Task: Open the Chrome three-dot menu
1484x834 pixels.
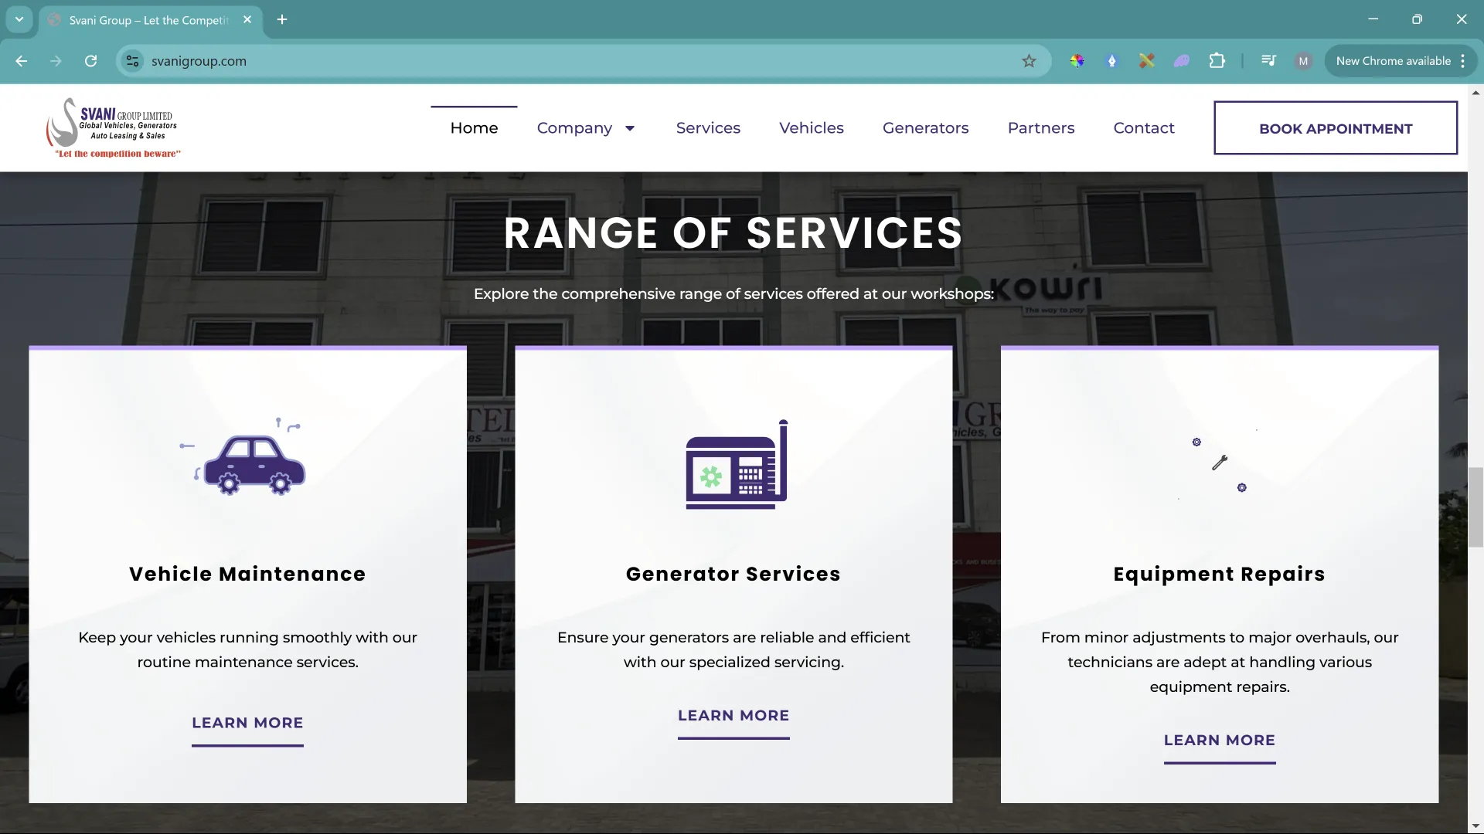Action: (x=1463, y=61)
